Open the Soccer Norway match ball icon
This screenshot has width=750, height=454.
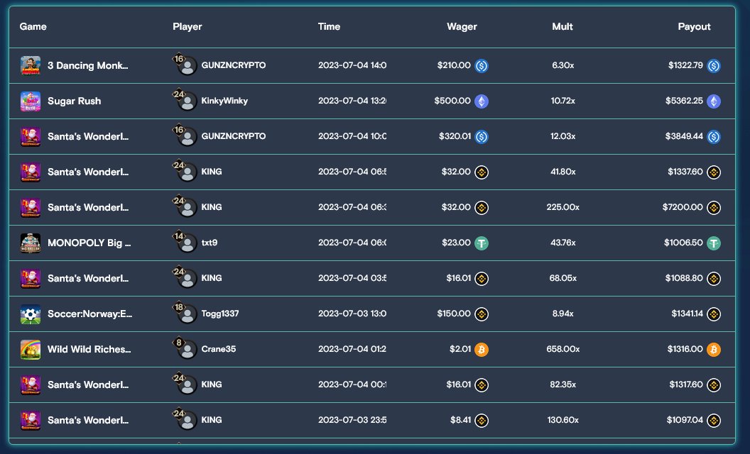30,314
